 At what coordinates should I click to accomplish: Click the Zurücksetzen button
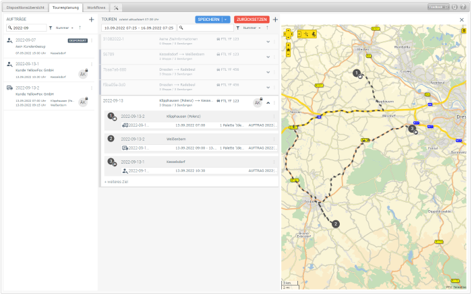[x=252, y=20]
